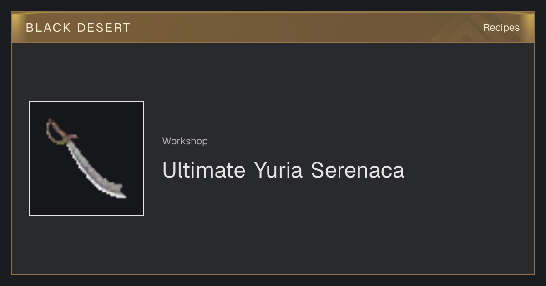This screenshot has height=286, width=546.
Task: Click the word Ultimate in the title
Action: 204,170
